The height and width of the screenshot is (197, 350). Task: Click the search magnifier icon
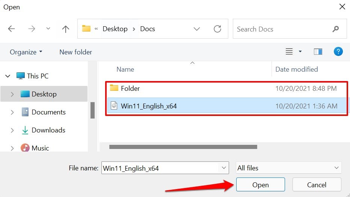[336, 29]
